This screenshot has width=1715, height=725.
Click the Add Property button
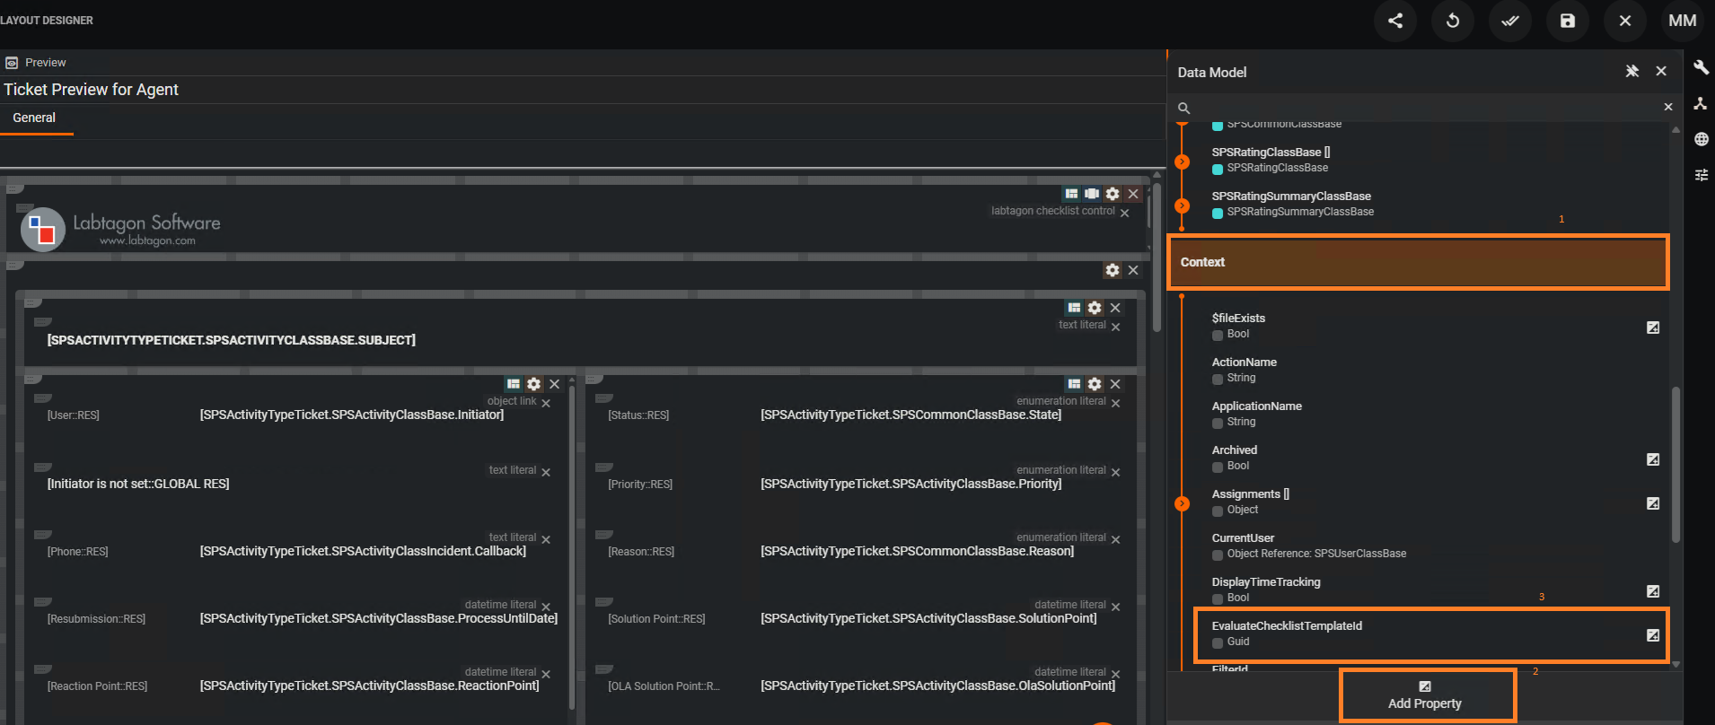(1425, 695)
